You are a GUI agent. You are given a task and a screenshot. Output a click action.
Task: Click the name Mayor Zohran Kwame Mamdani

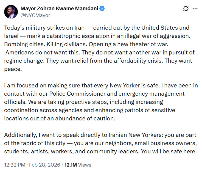(x=59, y=9)
